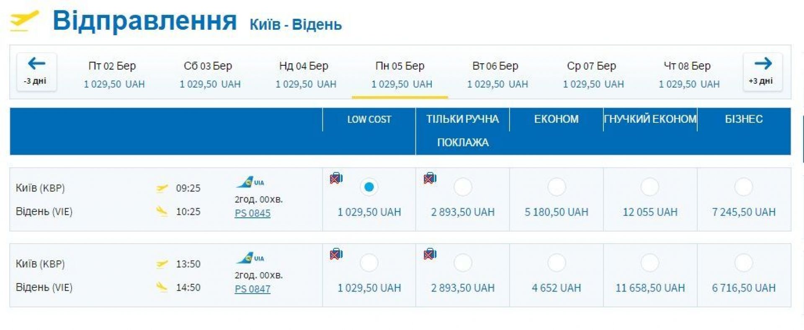Image resolution: width=804 pixels, height=330 pixels.
Task: Open flight details link PS 0847
Action: [x=253, y=289]
